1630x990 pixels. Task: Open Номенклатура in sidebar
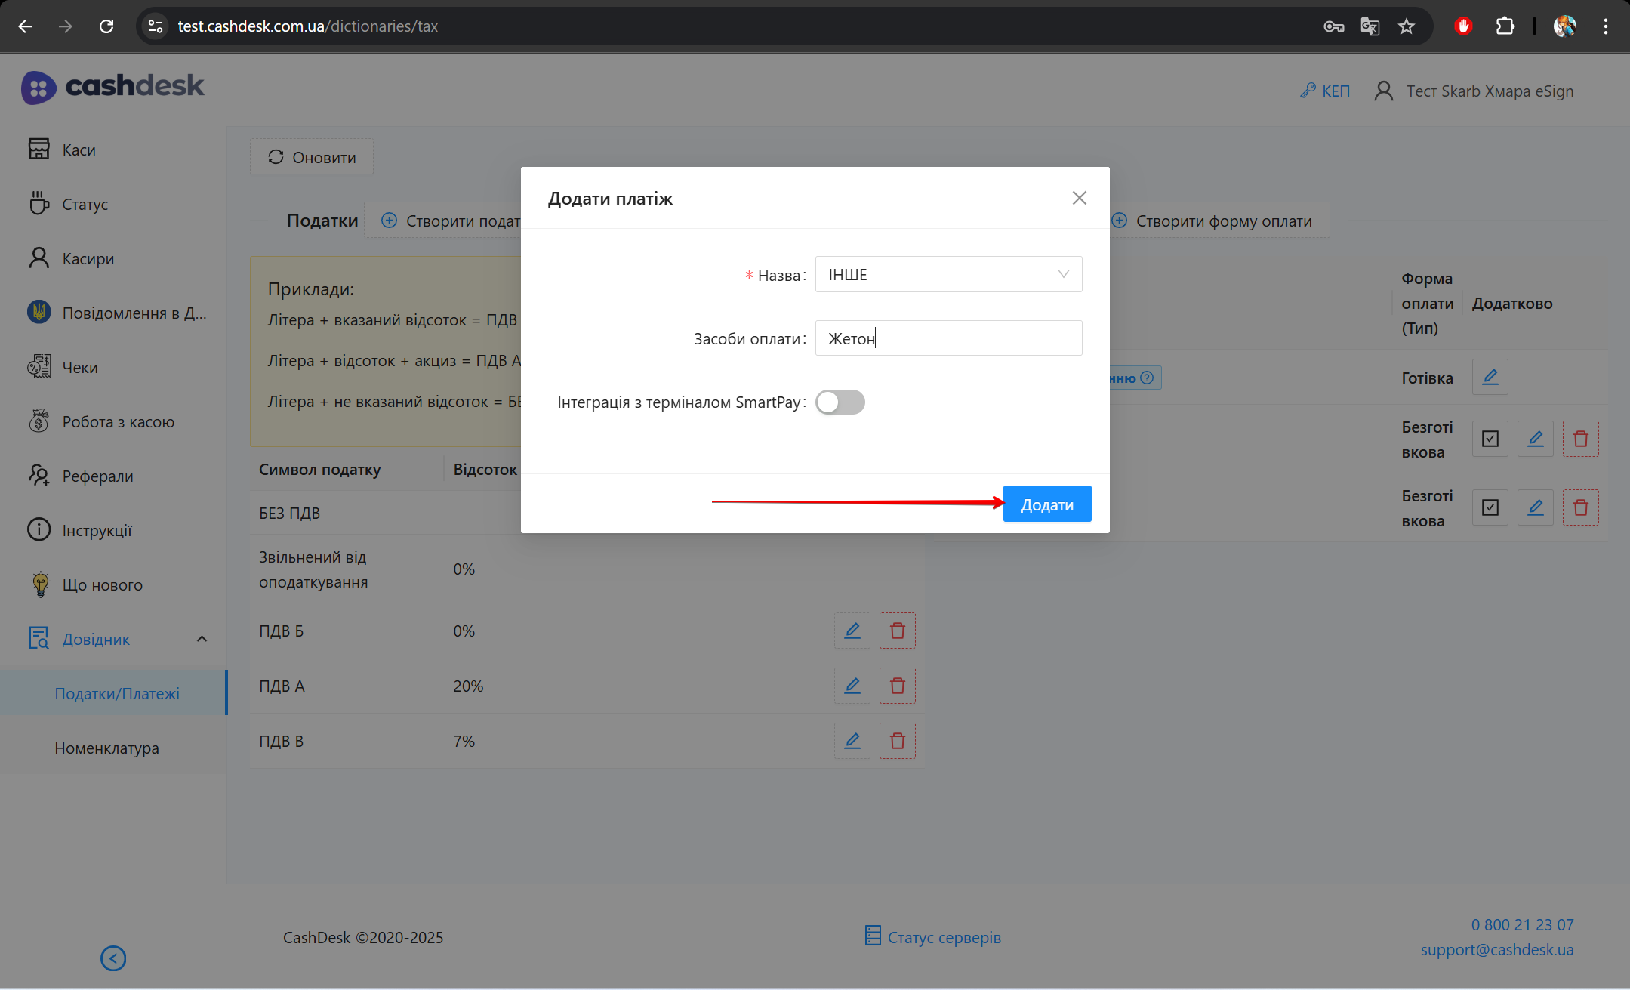106,748
